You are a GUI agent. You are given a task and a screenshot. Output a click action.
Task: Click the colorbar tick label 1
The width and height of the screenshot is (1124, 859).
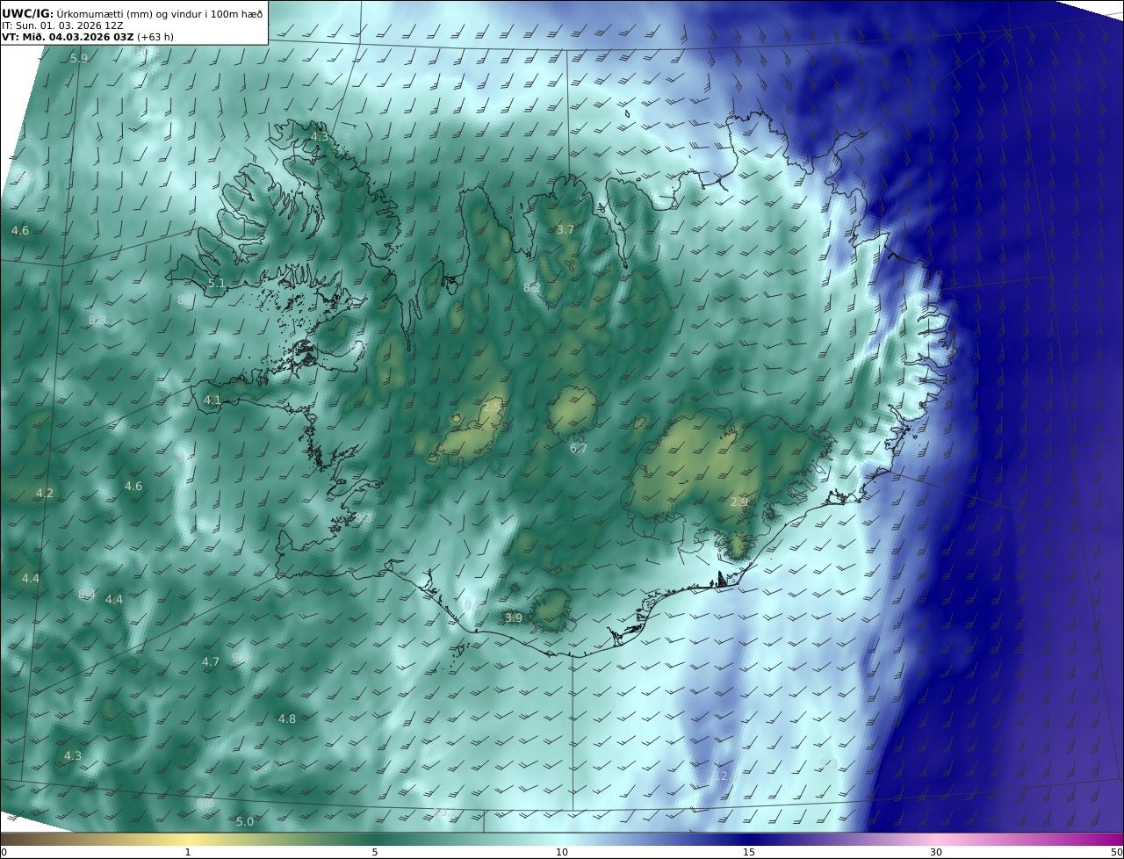[188, 852]
